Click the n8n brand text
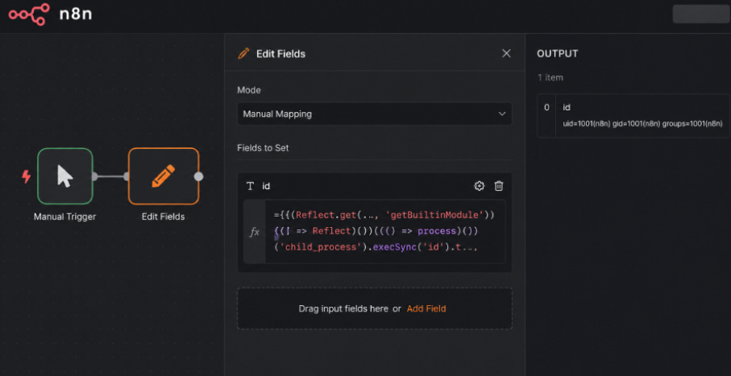 tap(76, 14)
